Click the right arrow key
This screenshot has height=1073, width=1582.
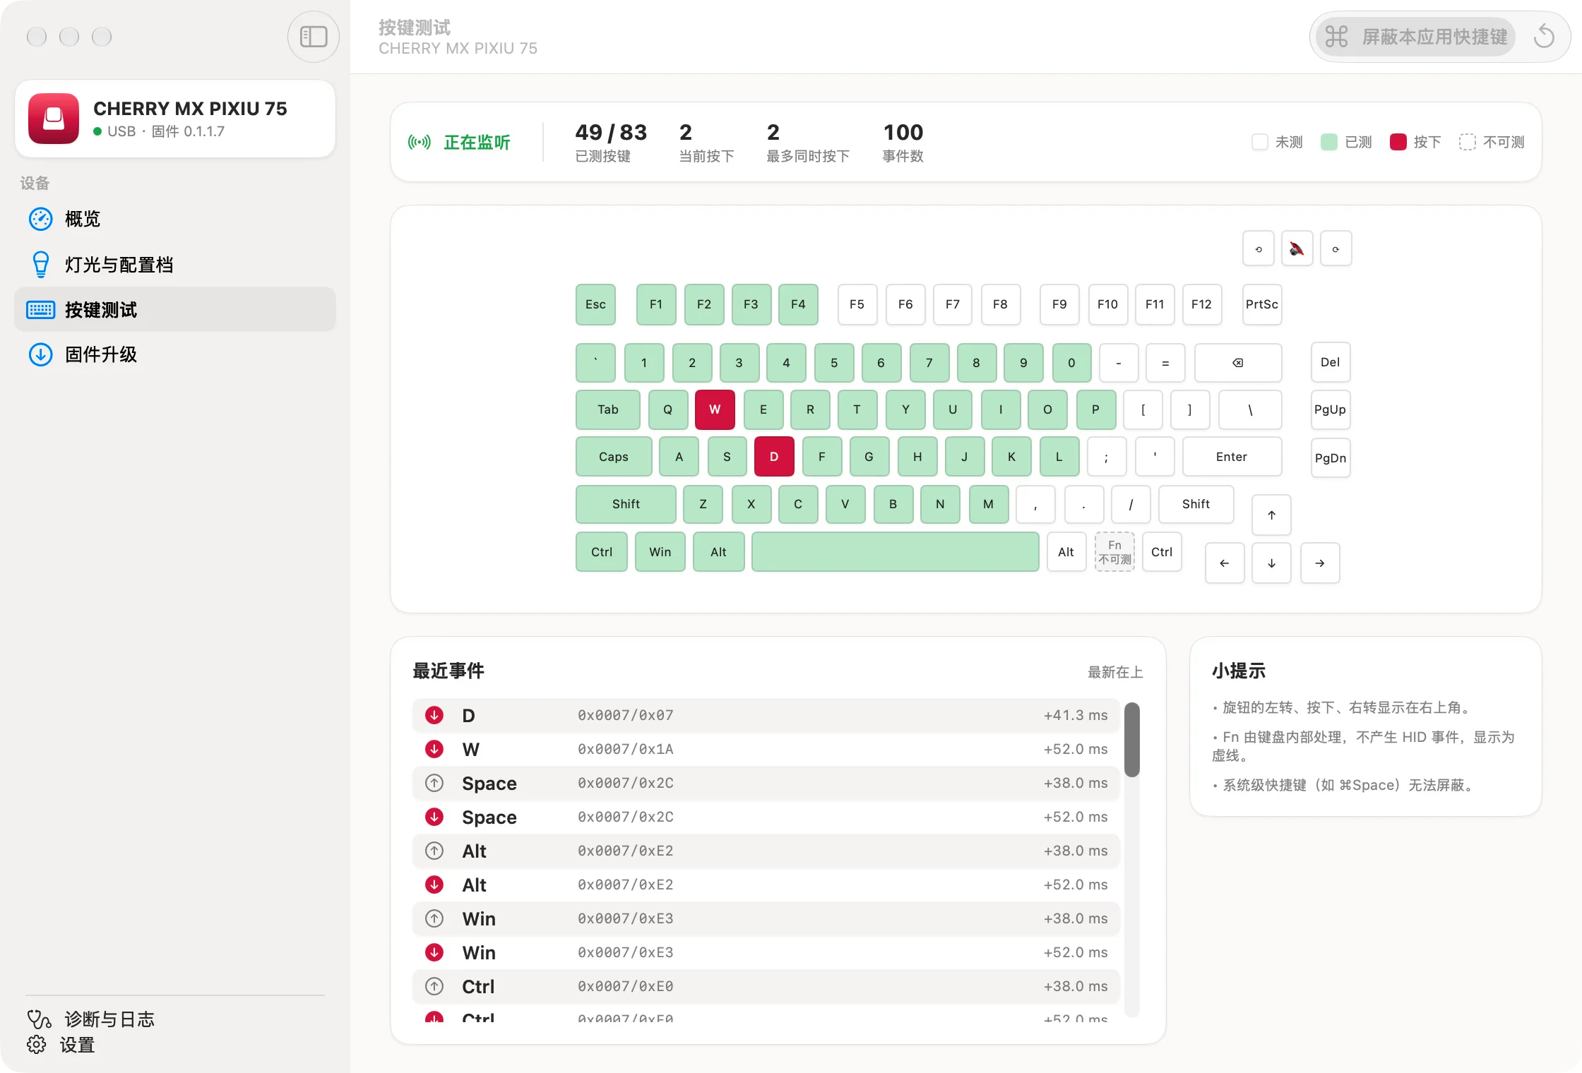[x=1319, y=563]
